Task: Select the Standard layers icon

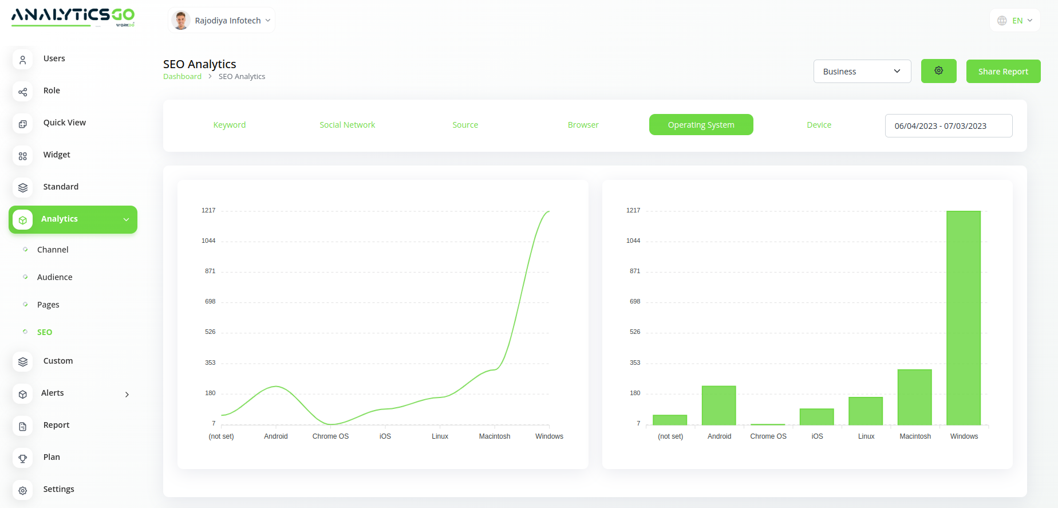Action: pyautogui.click(x=23, y=187)
